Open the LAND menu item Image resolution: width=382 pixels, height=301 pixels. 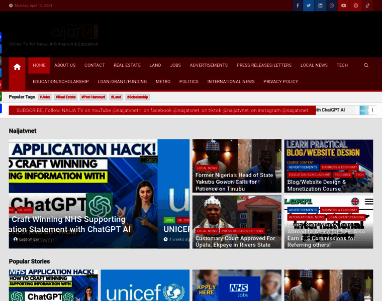155,65
